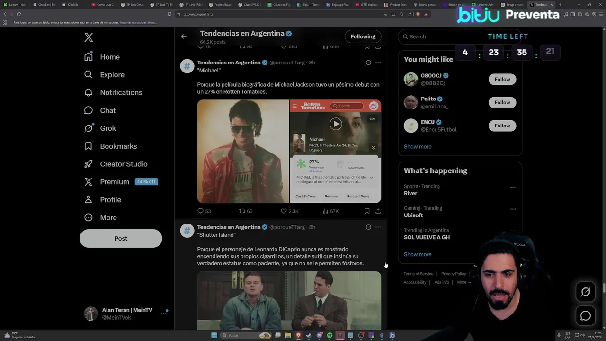606x341 pixels.
Task: Expand Show more under You might like
Action: [x=418, y=147]
